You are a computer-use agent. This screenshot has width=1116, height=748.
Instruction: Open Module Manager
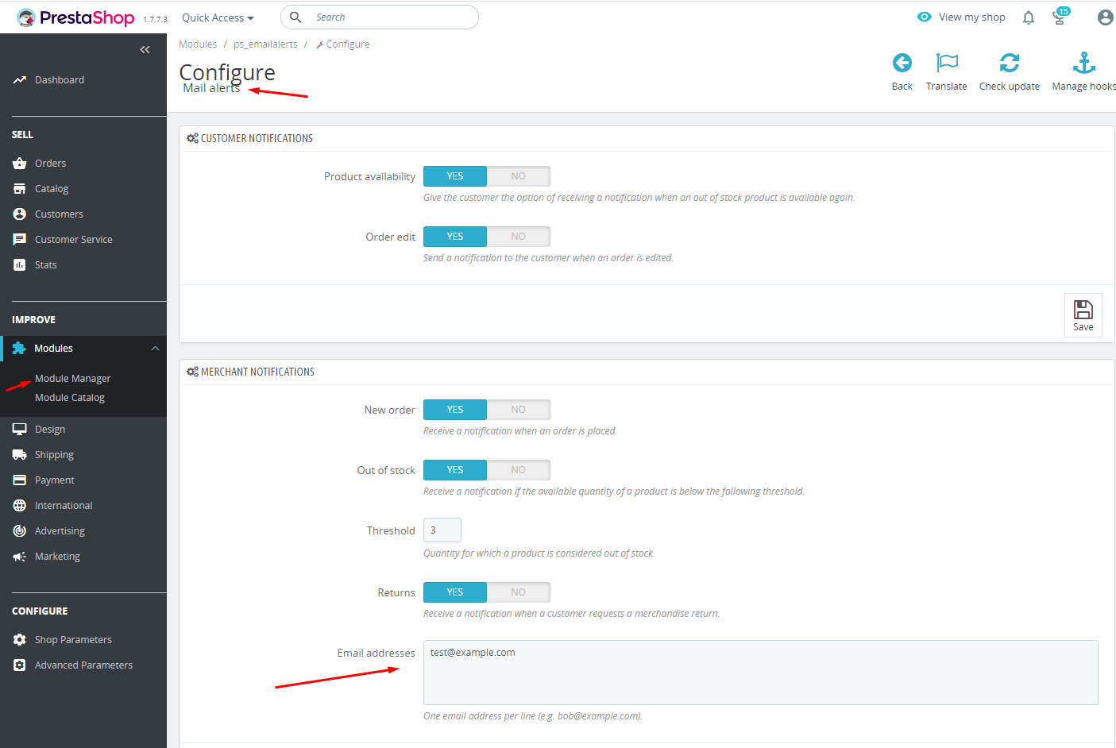click(72, 379)
